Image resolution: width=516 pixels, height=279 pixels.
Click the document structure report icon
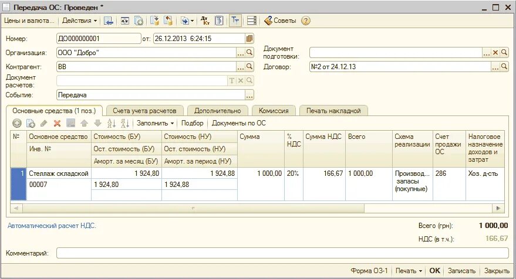219,21
